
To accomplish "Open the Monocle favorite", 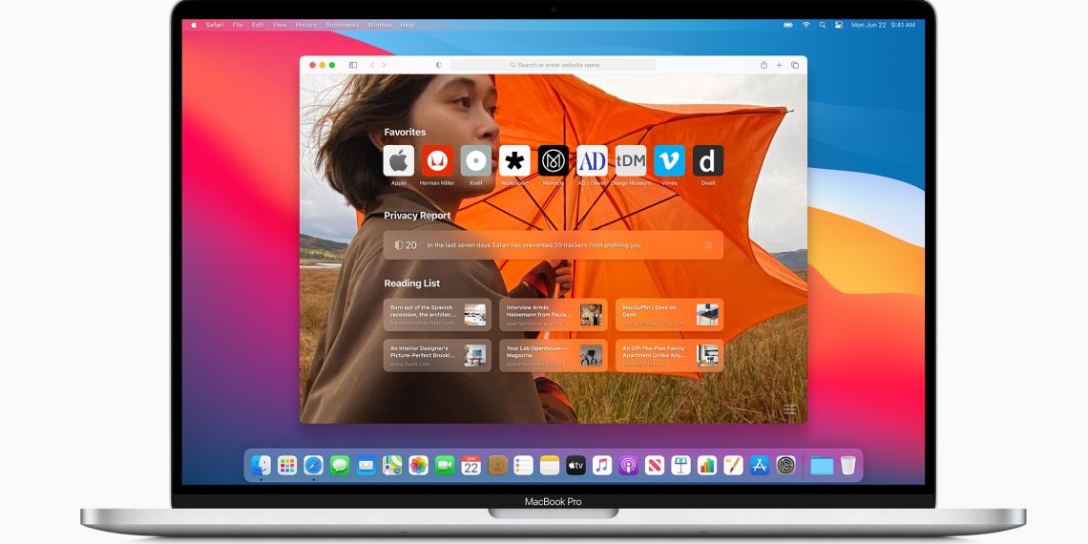I will click(x=553, y=160).
